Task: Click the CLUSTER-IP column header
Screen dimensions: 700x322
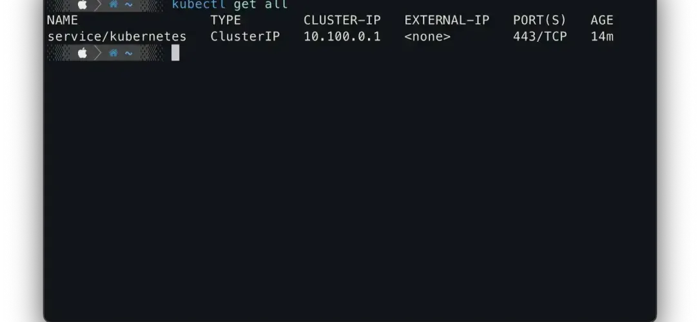Action: click(342, 21)
